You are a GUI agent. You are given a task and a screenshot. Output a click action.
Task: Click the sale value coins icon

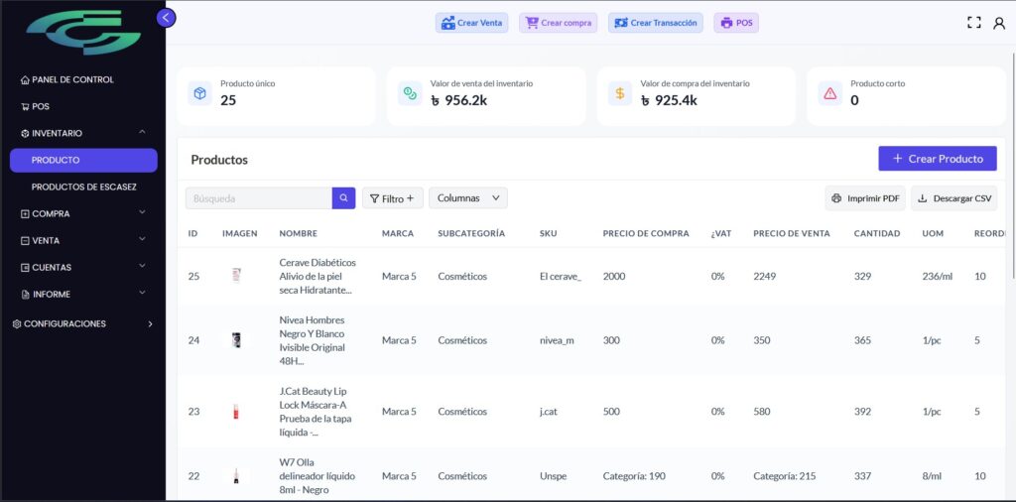click(x=410, y=93)
